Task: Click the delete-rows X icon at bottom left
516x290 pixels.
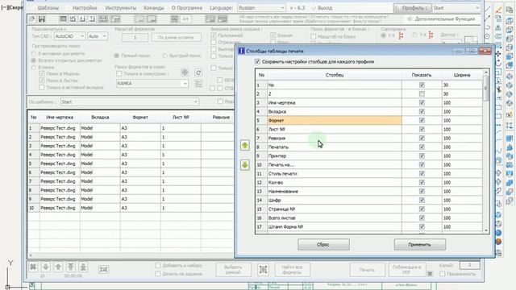Action: [33, 267]
